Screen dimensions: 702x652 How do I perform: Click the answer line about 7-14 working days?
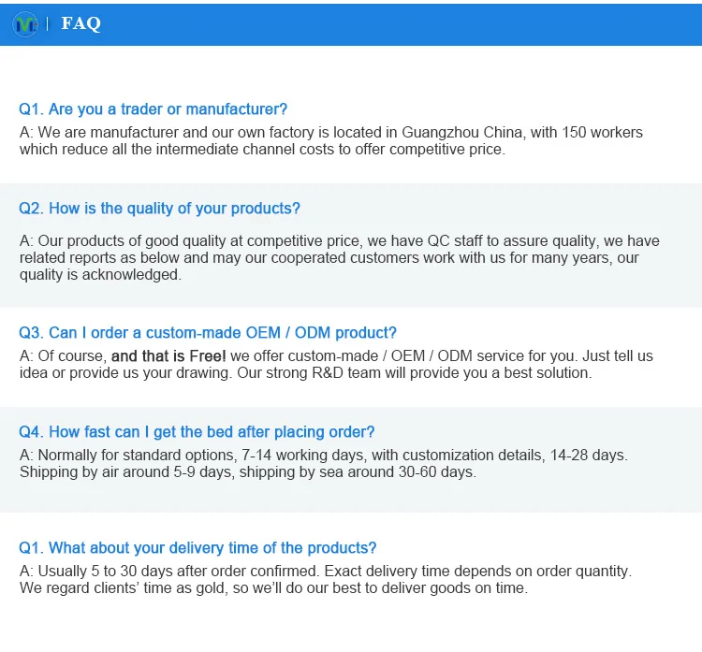pos(323,456)
